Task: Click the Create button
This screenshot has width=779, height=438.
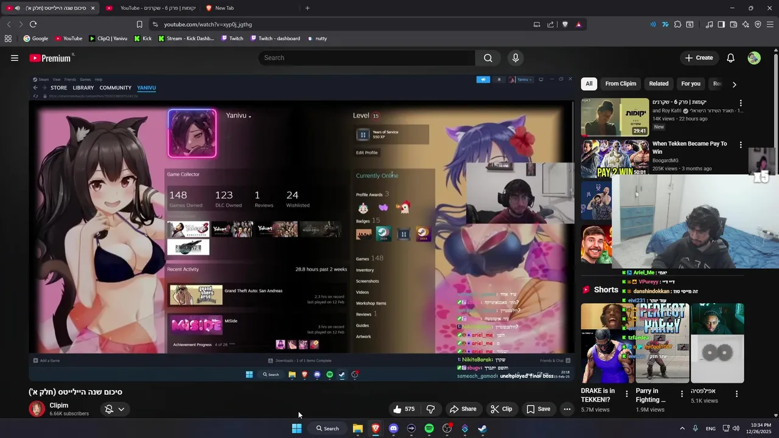Action: coord(699,58)
